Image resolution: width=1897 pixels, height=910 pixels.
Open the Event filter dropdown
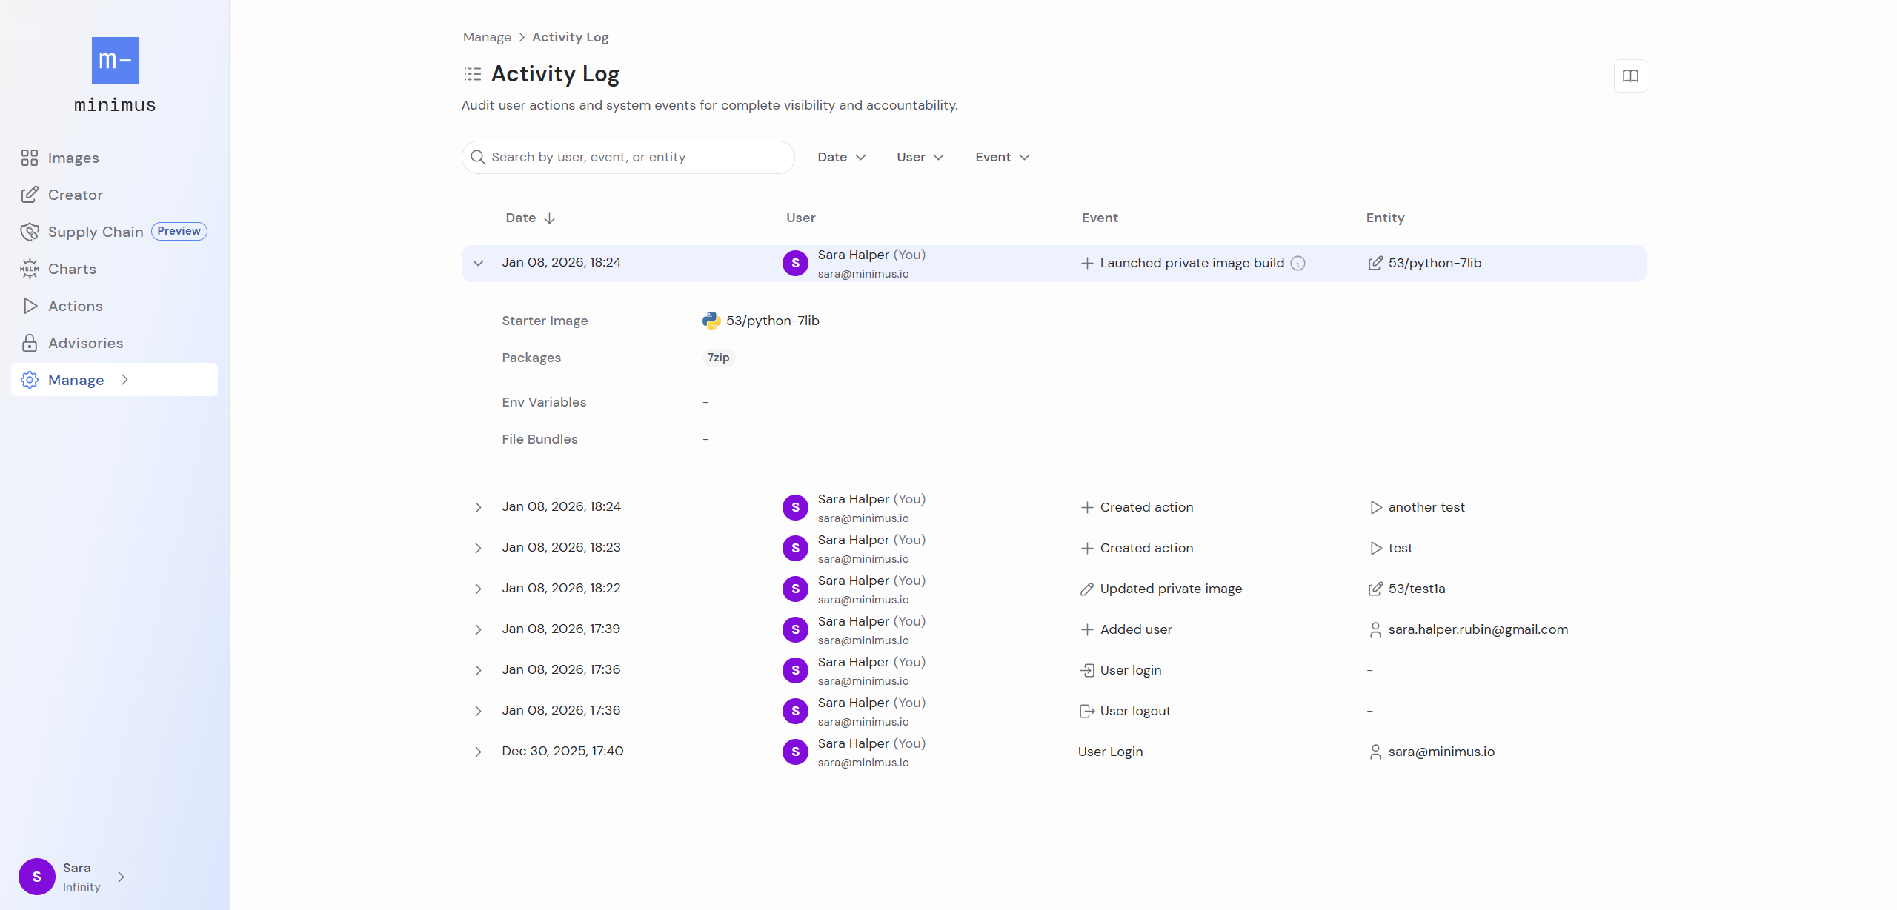(1001, 157)
